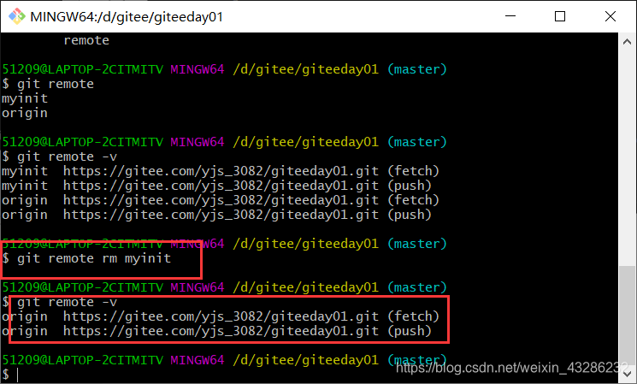The image size is (637, 384).
Task: Click the '$ git remote rm myinit' command line
Action: coord(86,258)
